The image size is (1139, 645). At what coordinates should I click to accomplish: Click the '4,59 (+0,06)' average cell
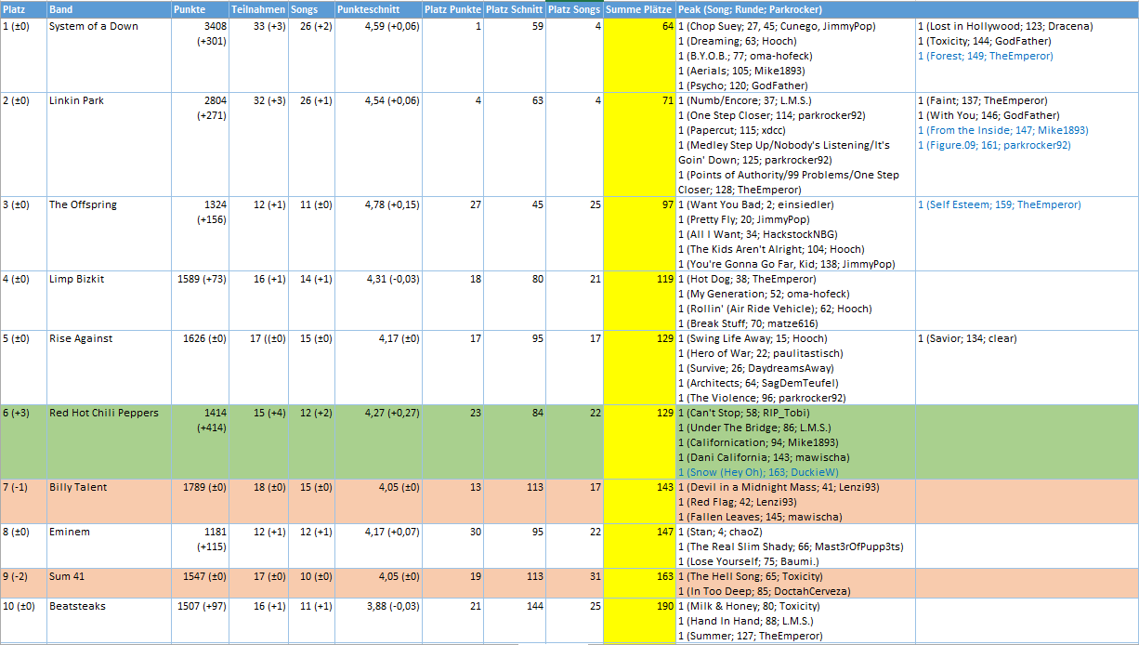tap(378, 56)
